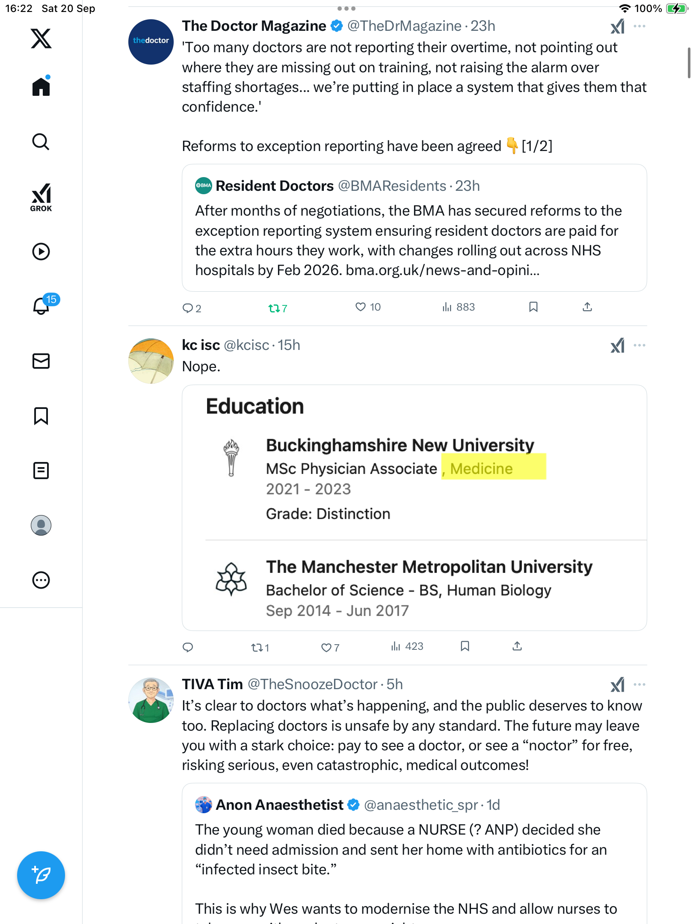Go to Home tab in sidebar

point(41,87)
